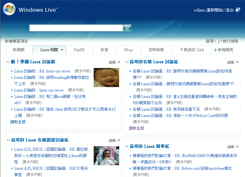Open 鳥哥的 Linux 精華區 title link

coord(149,146)
